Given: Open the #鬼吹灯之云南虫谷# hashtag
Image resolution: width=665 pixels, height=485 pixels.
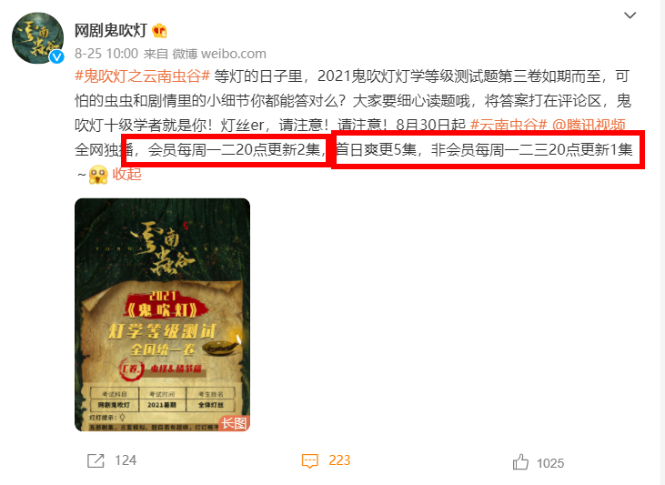Looking at the screenshot, I should pyautogui.click(x=143, y=76).
